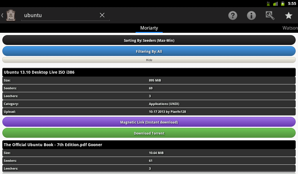Clear the search field with the X

coord(102,15)
